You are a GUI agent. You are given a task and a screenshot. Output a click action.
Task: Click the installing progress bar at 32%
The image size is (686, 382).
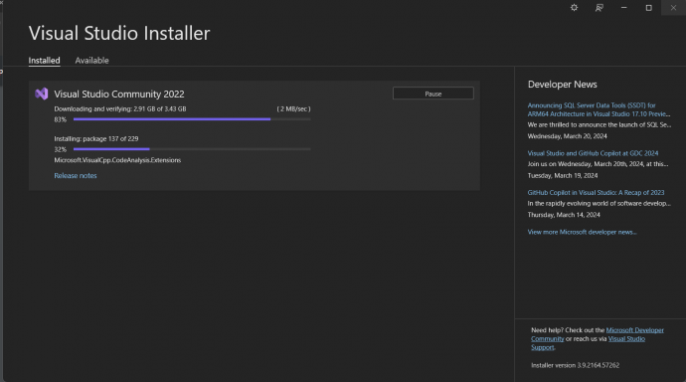[x=192, y=149]
